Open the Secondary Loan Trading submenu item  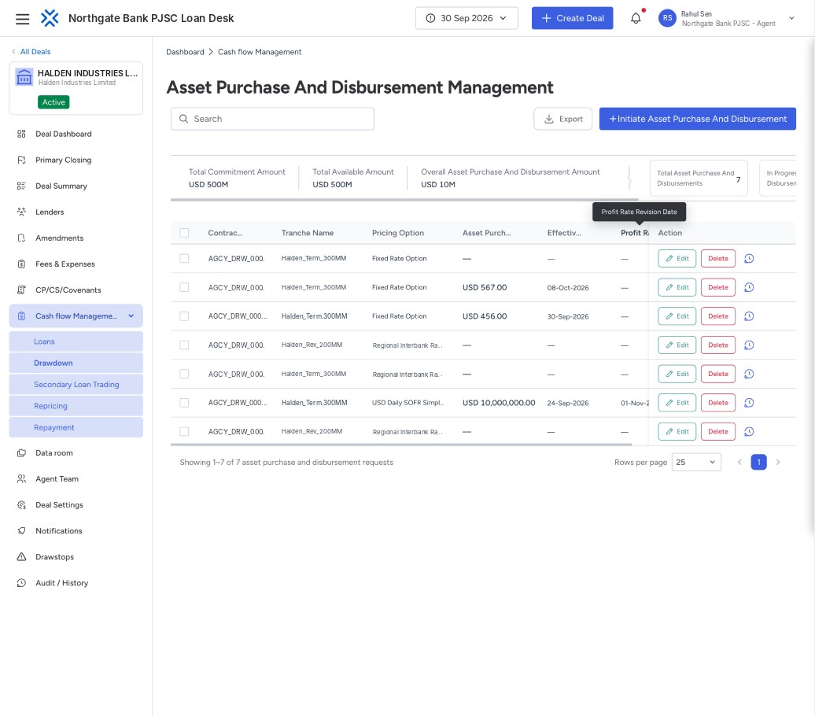(76, 385)
